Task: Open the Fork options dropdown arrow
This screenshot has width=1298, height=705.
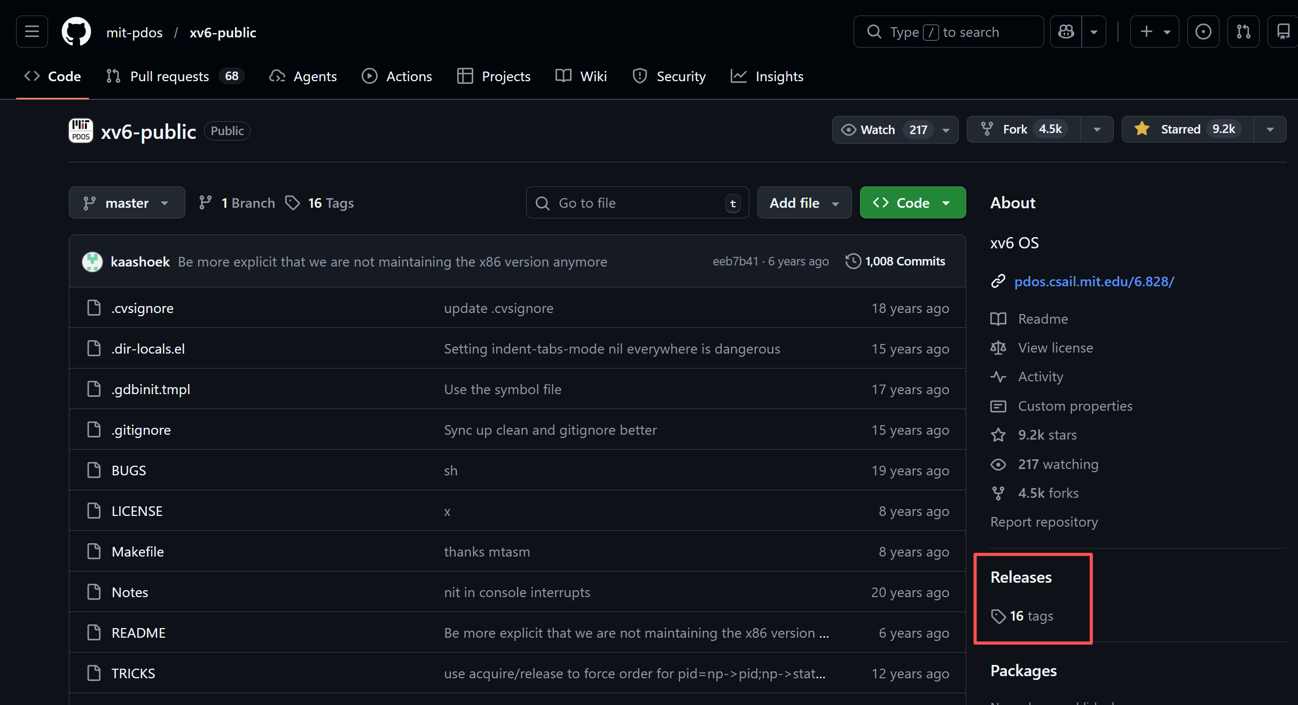Action: (1097, 130)
